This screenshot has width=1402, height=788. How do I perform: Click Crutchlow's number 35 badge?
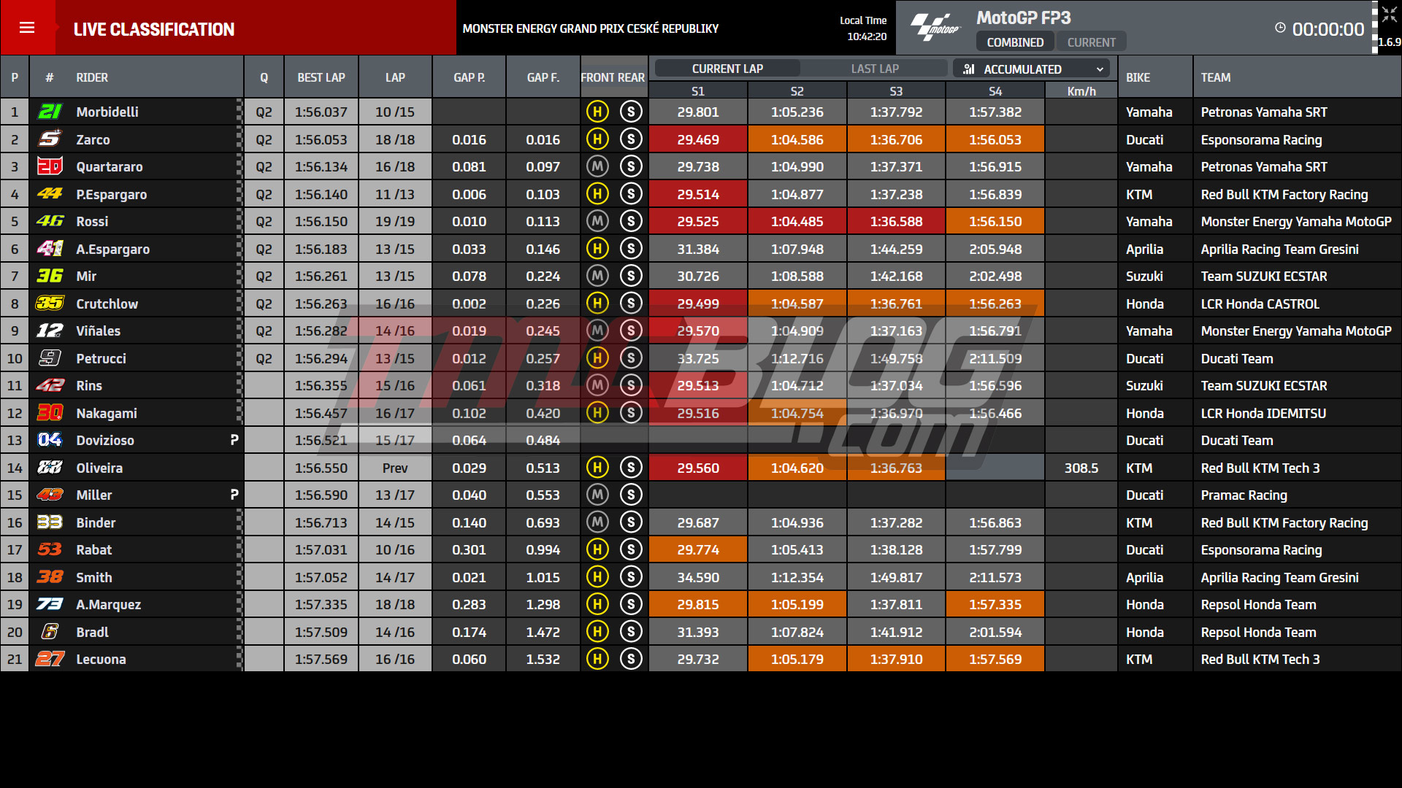(50, 304)
